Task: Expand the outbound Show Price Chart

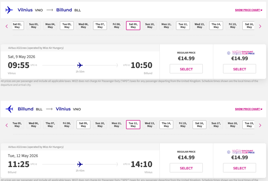Action: (x=248, y=10)
